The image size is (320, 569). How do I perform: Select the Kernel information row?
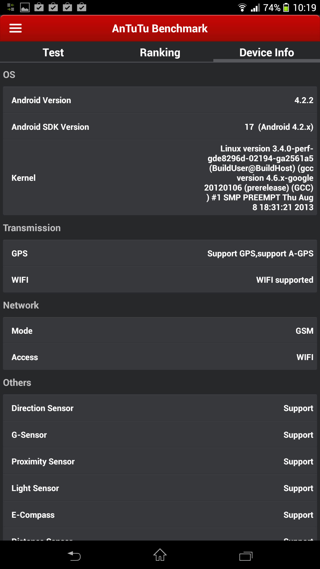pos(160,178)
